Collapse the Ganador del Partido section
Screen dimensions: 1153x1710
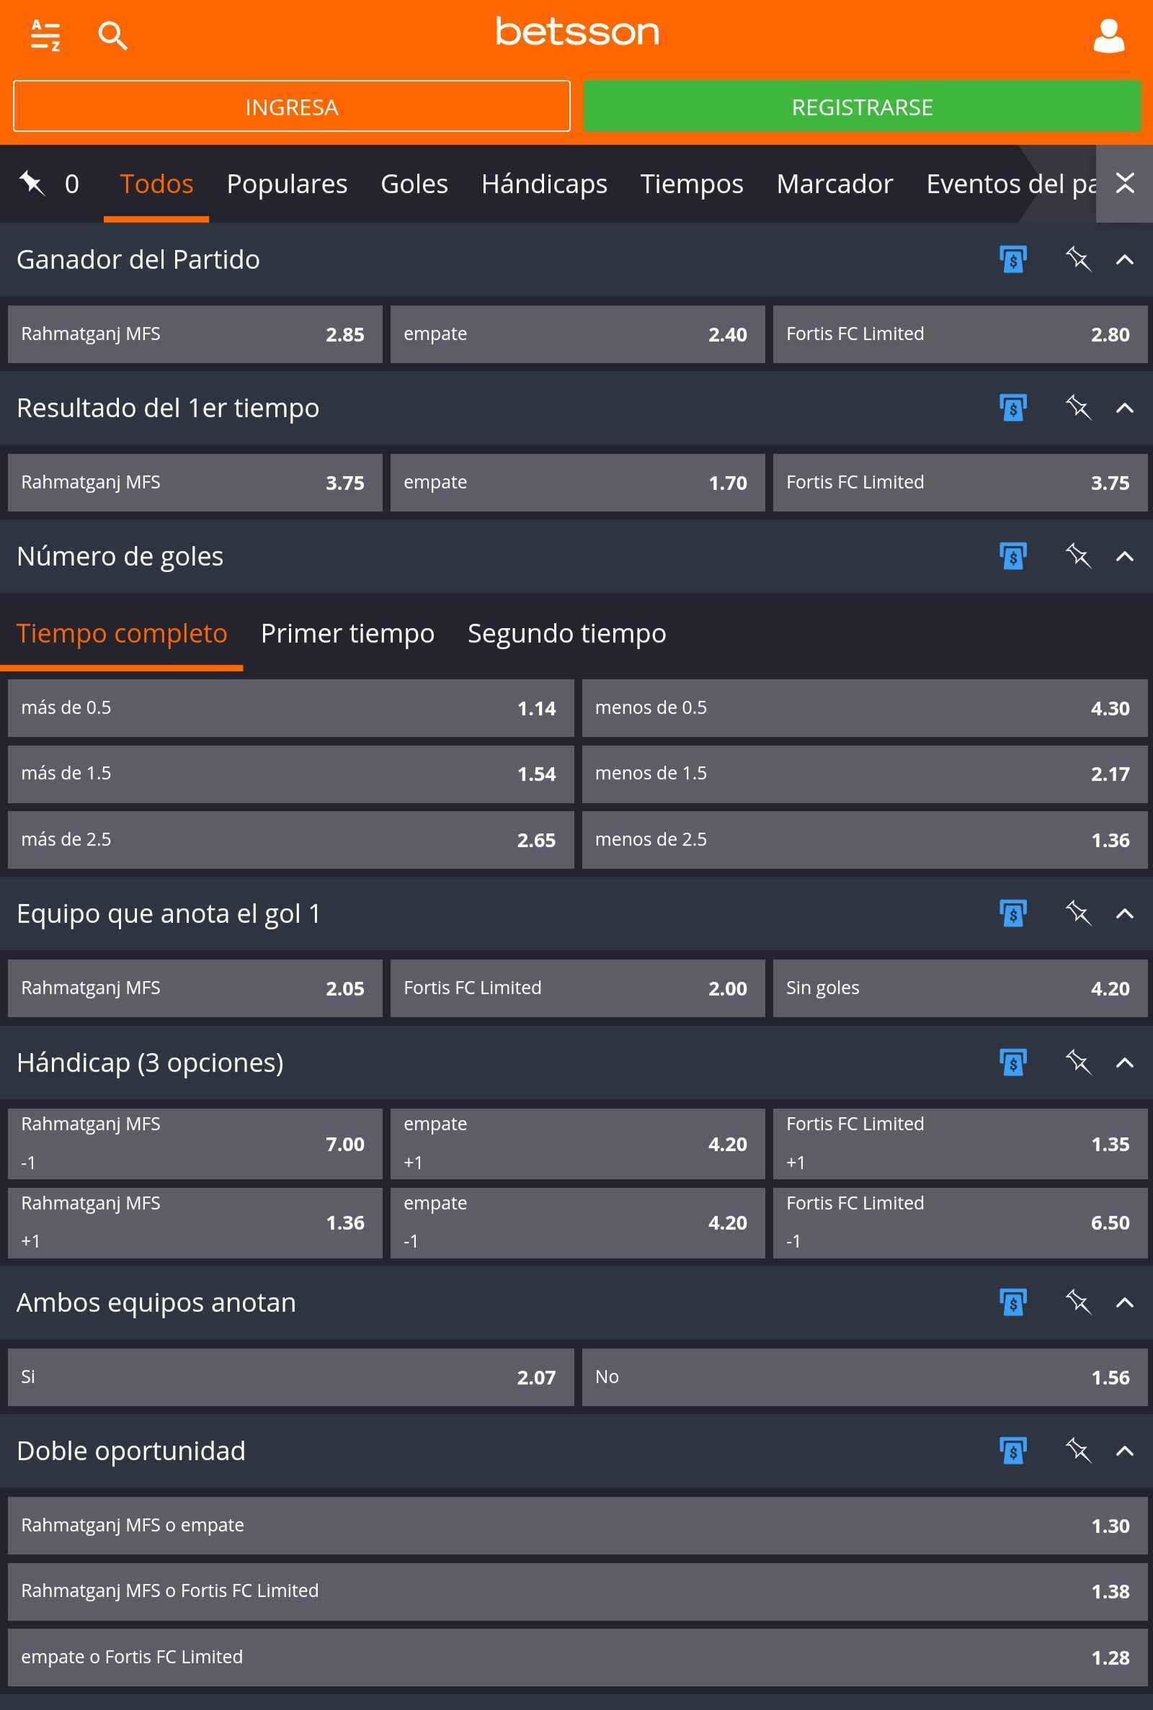tap(1124, 259)
